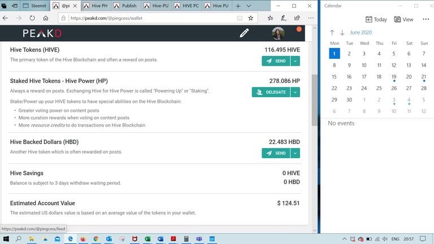
Task: Click the pencil compose-post icon
Action: coord(244,33)
